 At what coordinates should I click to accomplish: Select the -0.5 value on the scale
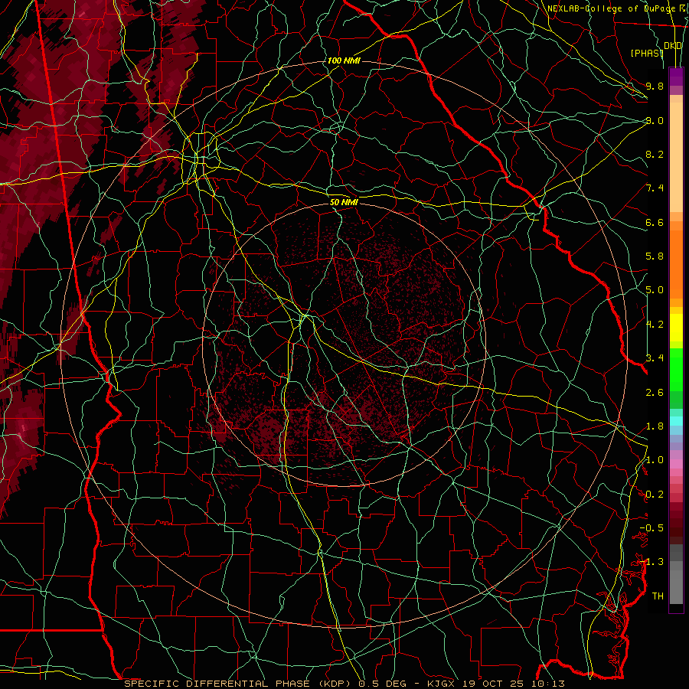pyautogui.click(x=651, y=527)
